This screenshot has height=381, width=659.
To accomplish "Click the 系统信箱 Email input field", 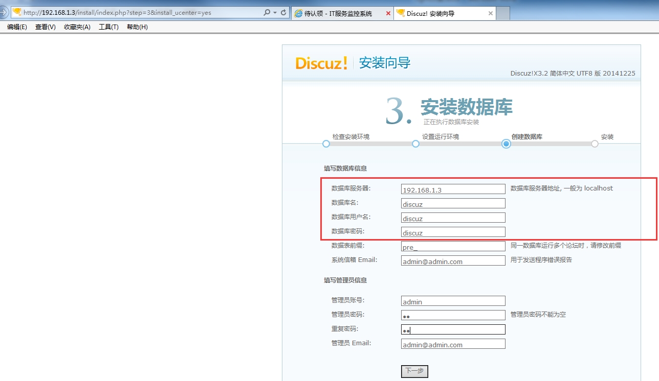I will [x=453, y=260].
